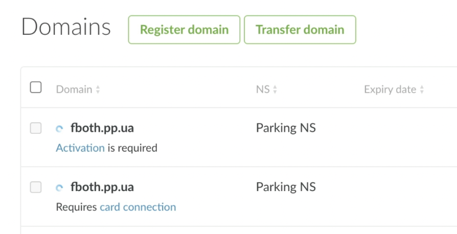457x234 pixels.
Task: Click spinner icon of card-connection domain
Action: tap(59, 188)
